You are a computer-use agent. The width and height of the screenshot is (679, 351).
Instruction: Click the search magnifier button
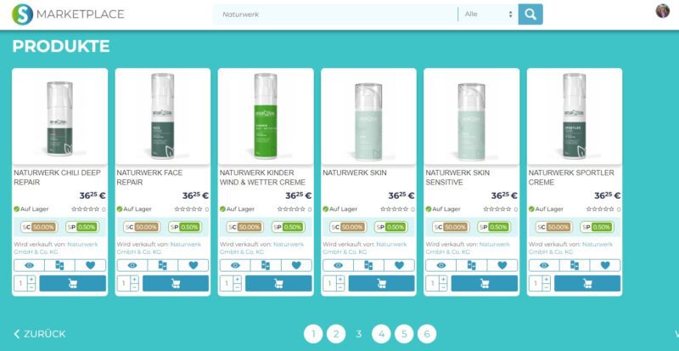click(530, 14)
